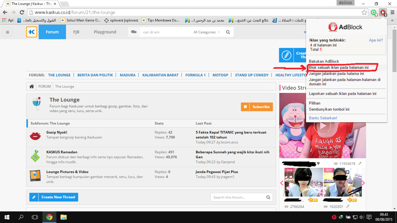Viewport: 397px width, 223px height.
Task: Open the Kaskus sidebar hamburger menu
Action: point(7,32)
